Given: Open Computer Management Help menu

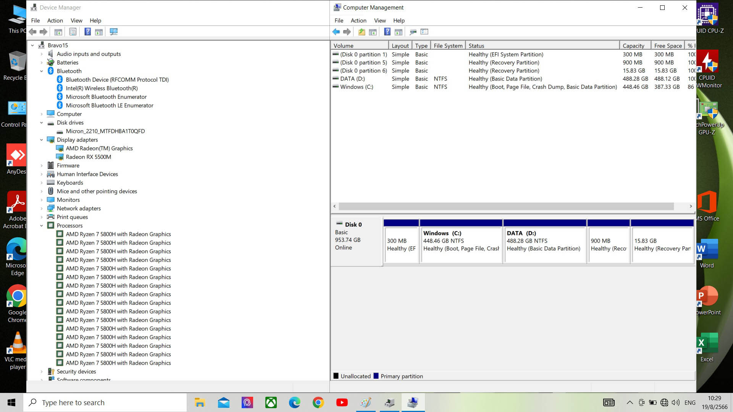Looking at the screenshot, I should 399,21.
